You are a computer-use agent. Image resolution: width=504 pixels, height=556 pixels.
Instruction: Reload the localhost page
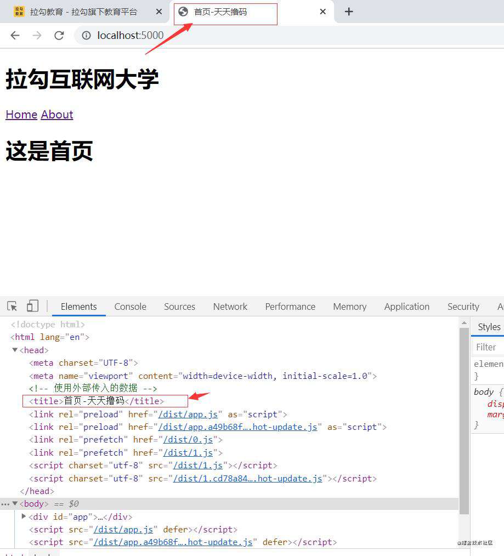tap(59, 35)
